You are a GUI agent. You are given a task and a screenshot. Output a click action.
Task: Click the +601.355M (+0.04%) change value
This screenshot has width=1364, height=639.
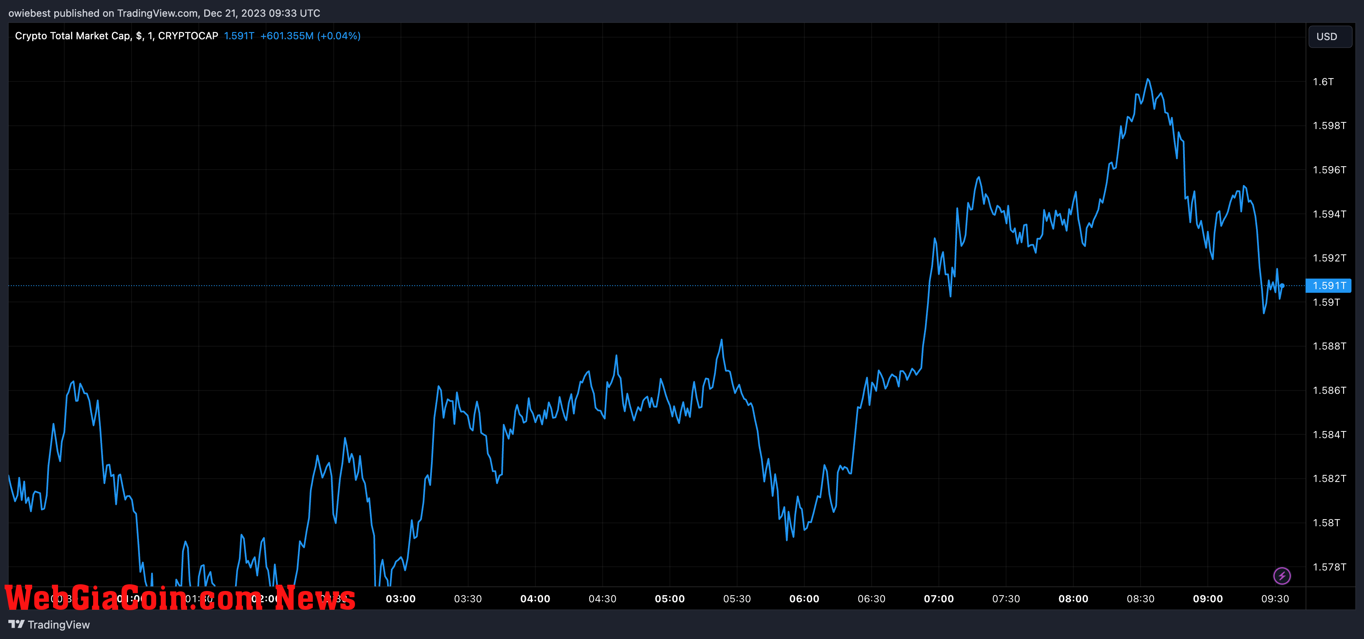(310, 36)
